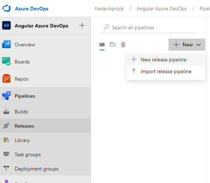The height and width of the screenshot is (183, 210).
Task: Click the plus icon in New release pipeline
Action: (x=134, y=59)
